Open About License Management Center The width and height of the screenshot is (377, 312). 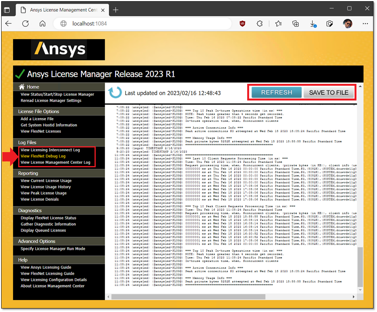click(x=52, y=286)
